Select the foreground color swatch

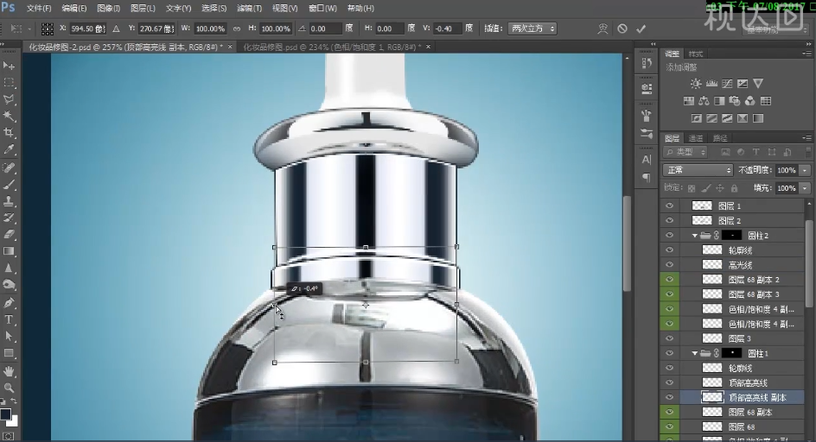click(x=6, y=414)
